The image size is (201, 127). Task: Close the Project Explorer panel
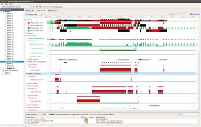pyautogui.click(x=23, y=9)
